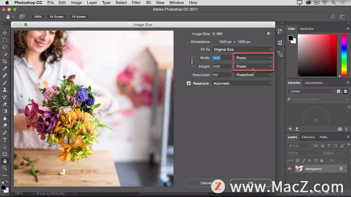This screenshot has width=351, height=197.
Task: Select the Eraser tool
Action: click(5, 104)
